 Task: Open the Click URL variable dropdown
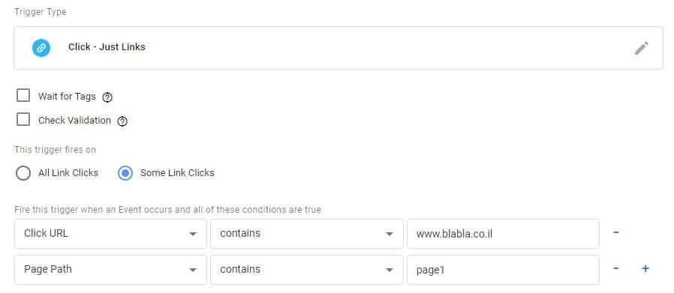click(110, 234)
